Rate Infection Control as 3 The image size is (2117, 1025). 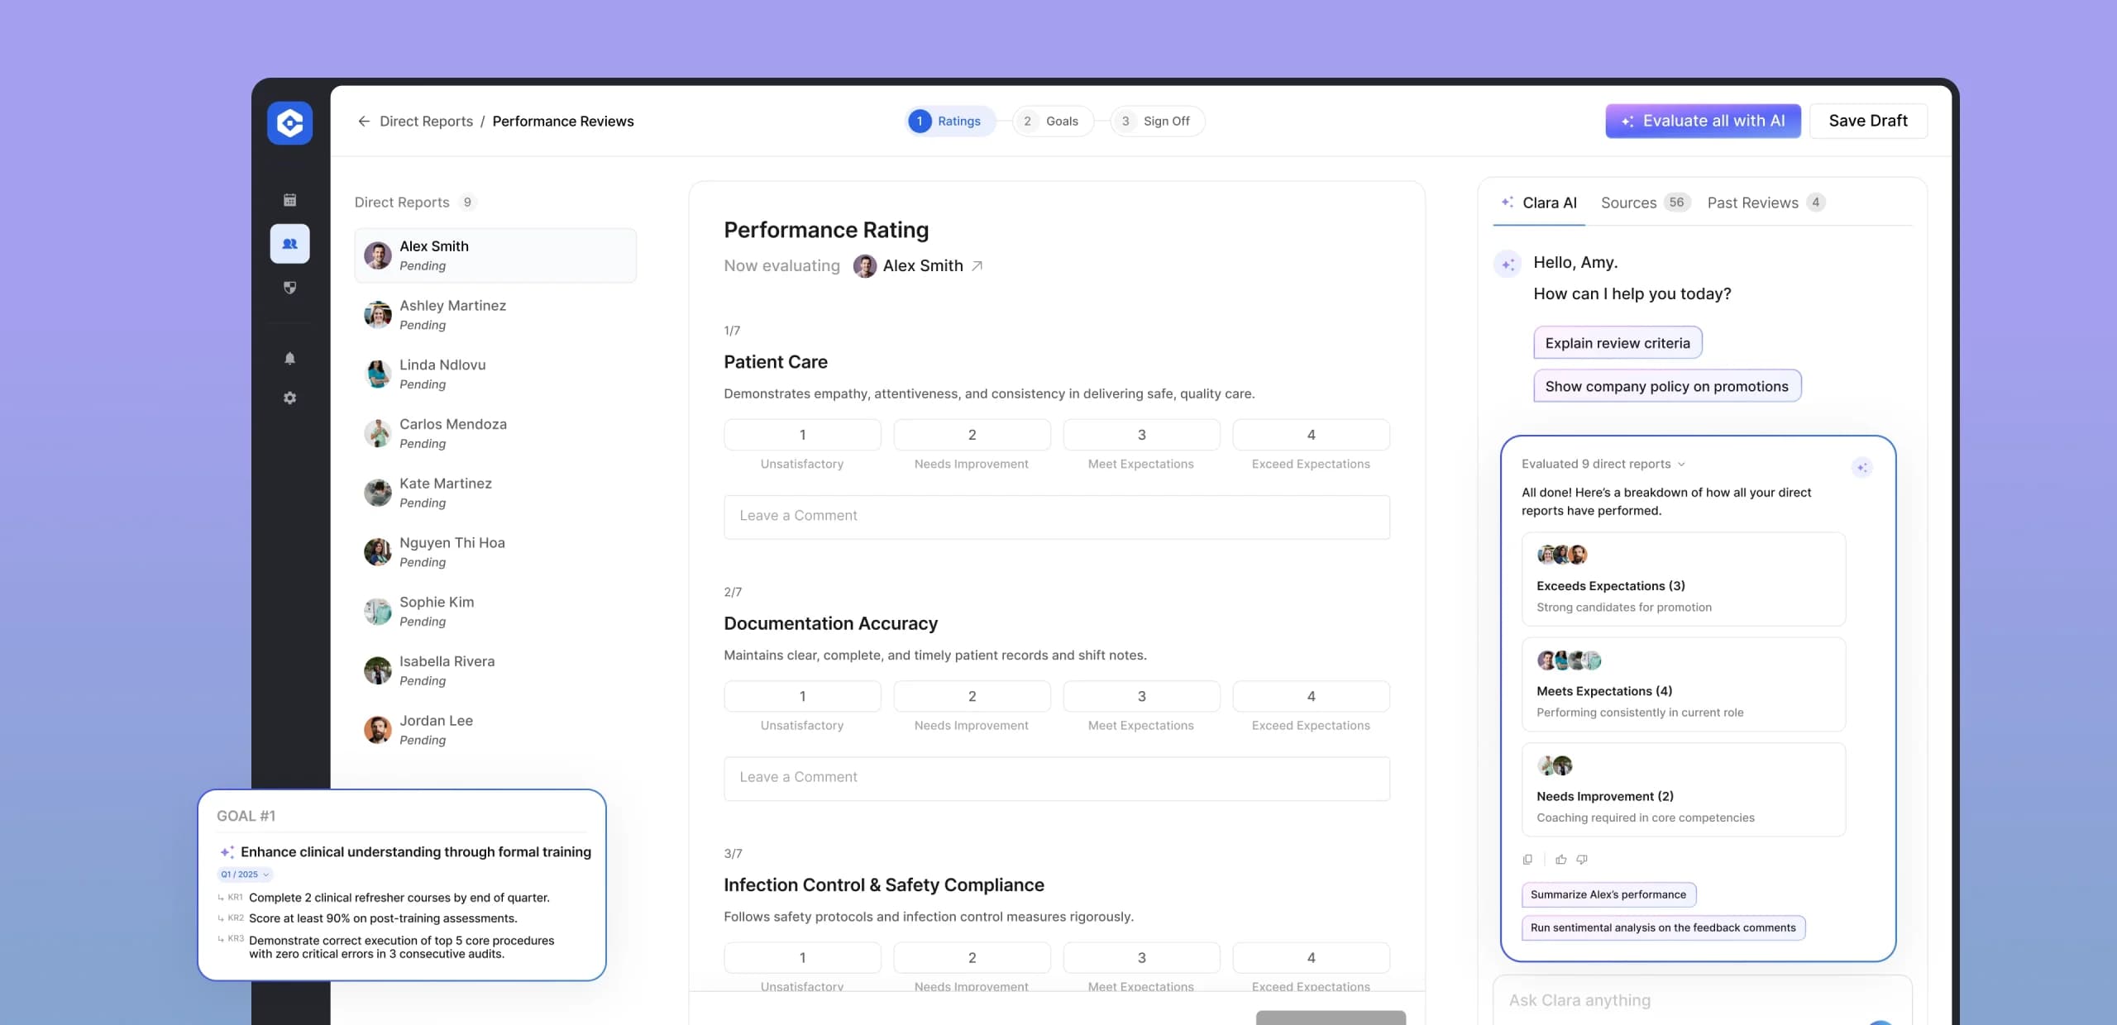click(x=1141, y=957)
